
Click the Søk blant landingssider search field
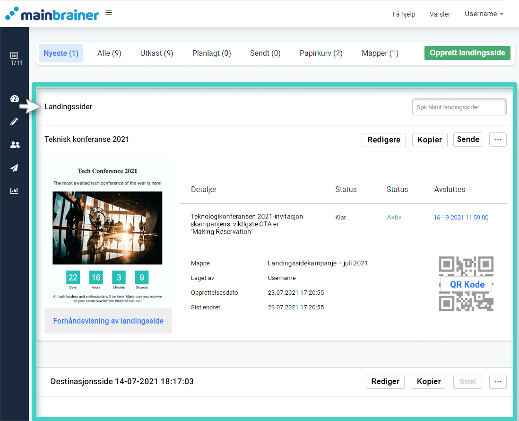[x=458, y=107]
